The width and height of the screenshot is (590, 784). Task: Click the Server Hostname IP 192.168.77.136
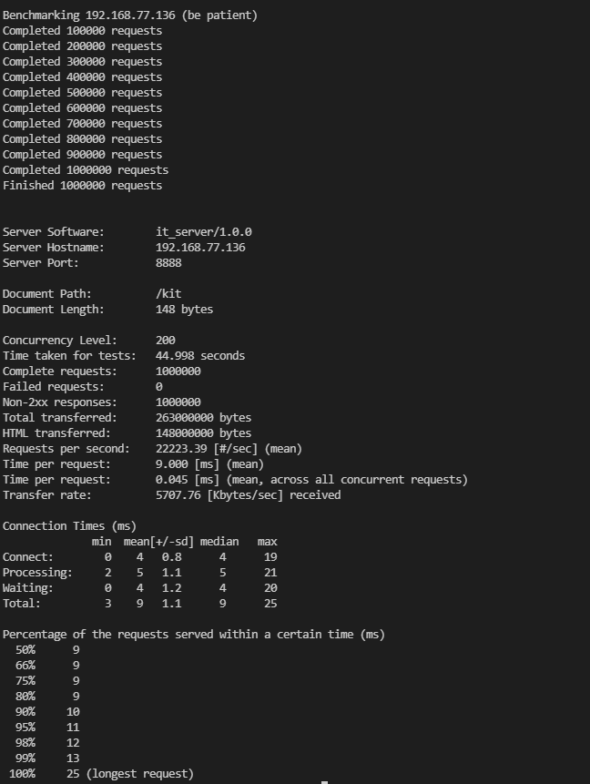click(x=200, y=248)
